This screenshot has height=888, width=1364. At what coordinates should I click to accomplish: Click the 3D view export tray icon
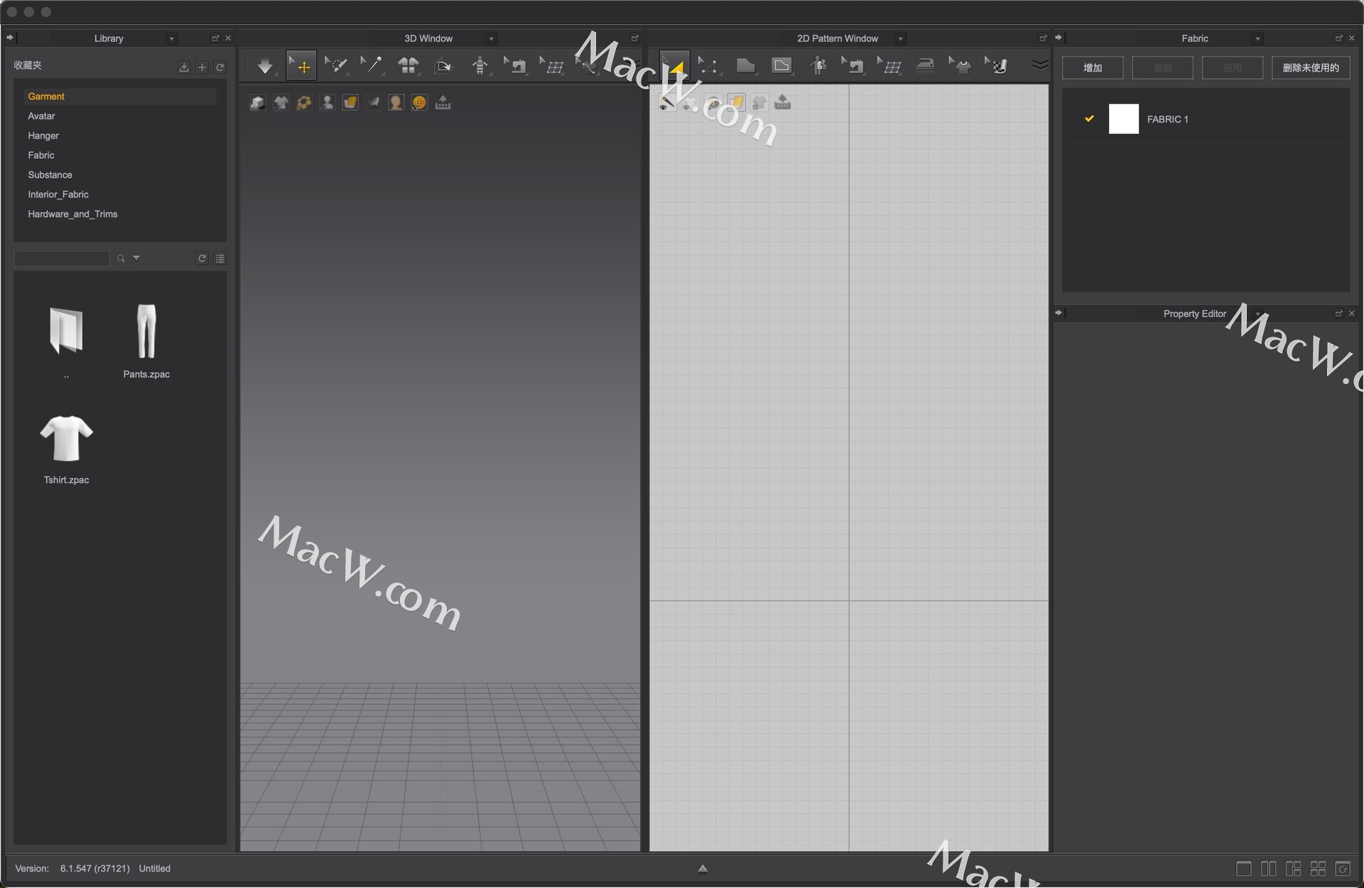443,103
